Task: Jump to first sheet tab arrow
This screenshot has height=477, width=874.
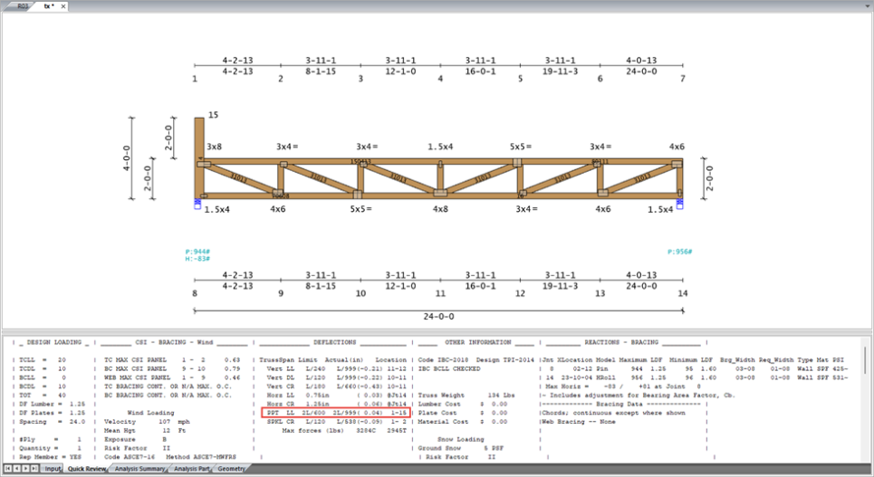Action: [7, 469]
